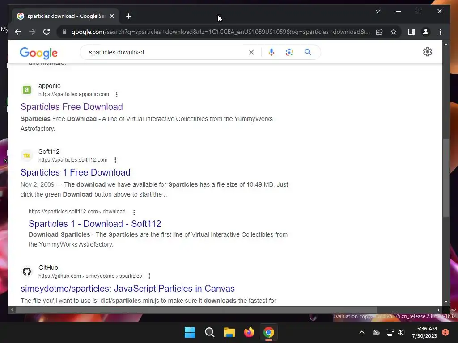Open the Sparticles 1 Free Download link
The image size is (458, 343).
click(75, 172)
